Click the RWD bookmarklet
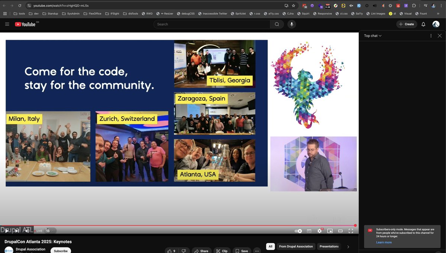446x253 pixels. 147,14
